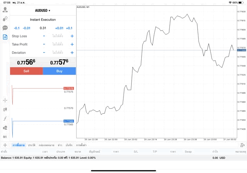
Task: Open the M1 timeframe selector
Action: click(x=5, y=137)
